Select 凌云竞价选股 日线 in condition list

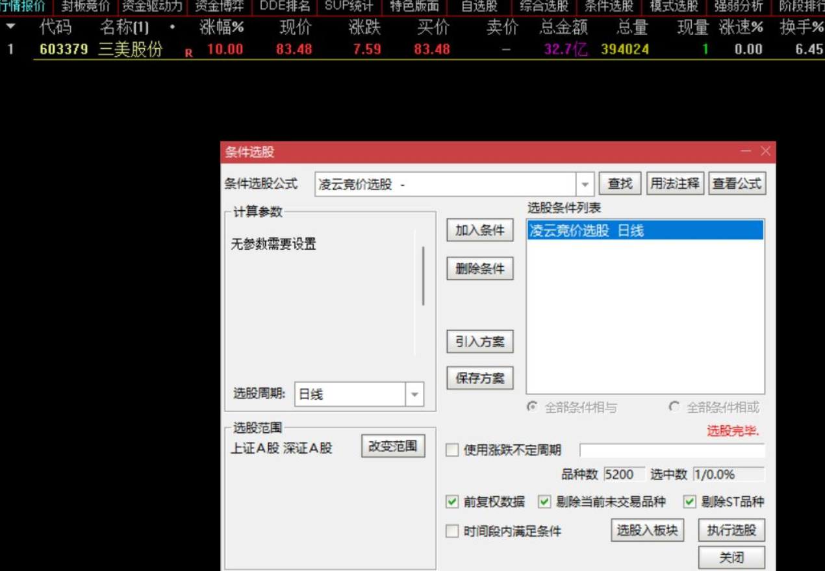click(645, 230)
